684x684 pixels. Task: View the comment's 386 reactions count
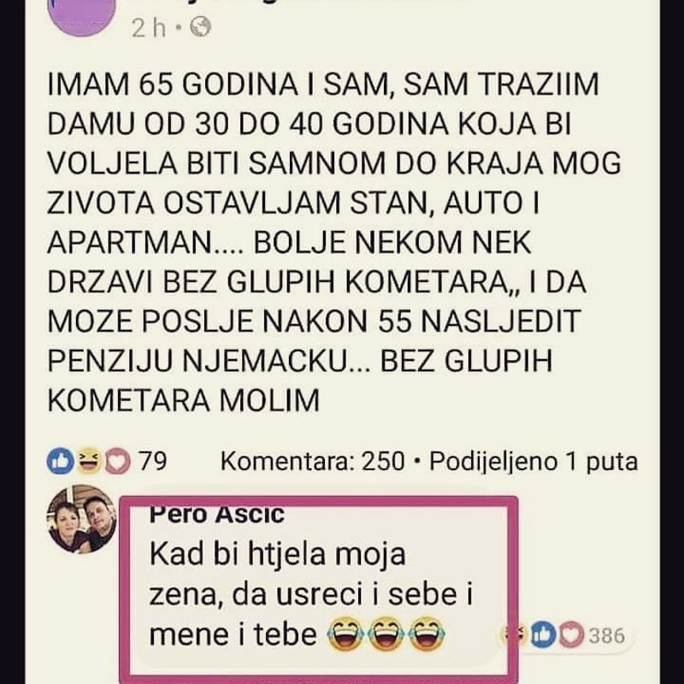point(606,635)
